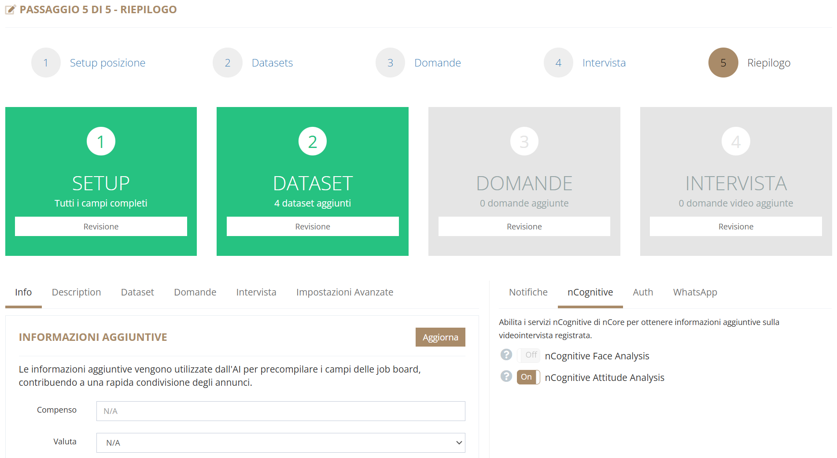Click '0 domande video aggiunte' text
Screen dimensions: 837x458
(736, 203)
